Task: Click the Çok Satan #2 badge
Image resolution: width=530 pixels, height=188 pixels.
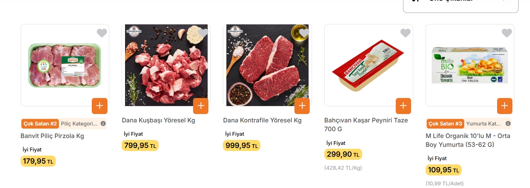Action: tap(40, 124)
